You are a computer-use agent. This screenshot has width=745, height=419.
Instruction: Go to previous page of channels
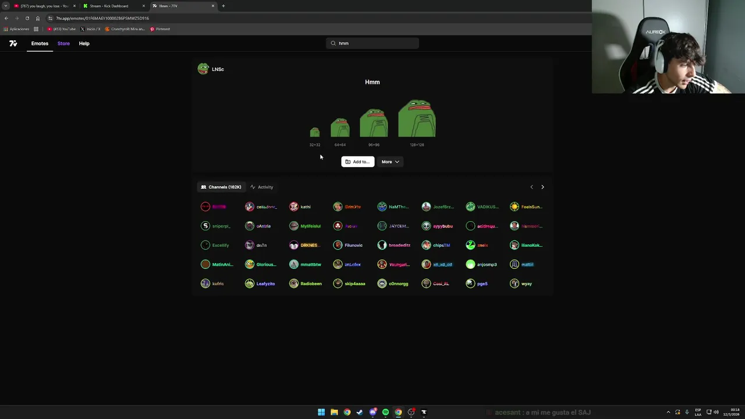(531, 187)
